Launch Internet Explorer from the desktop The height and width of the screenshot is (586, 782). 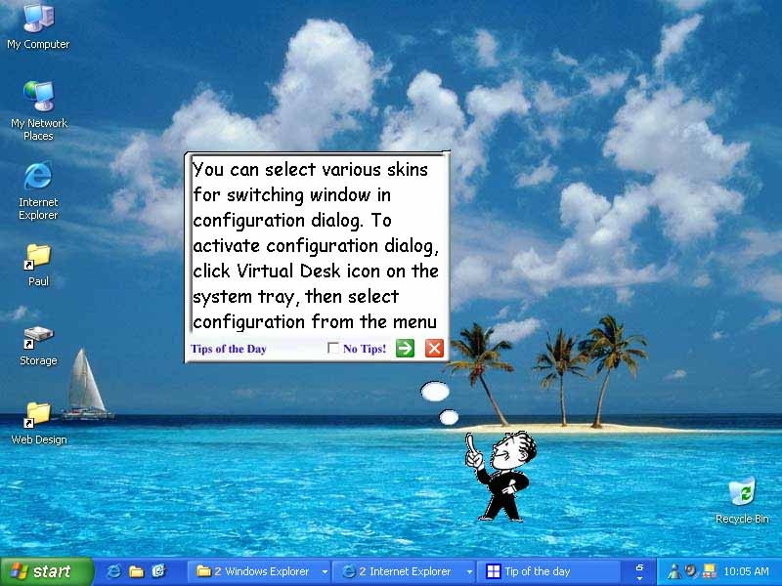click(38, 190)
